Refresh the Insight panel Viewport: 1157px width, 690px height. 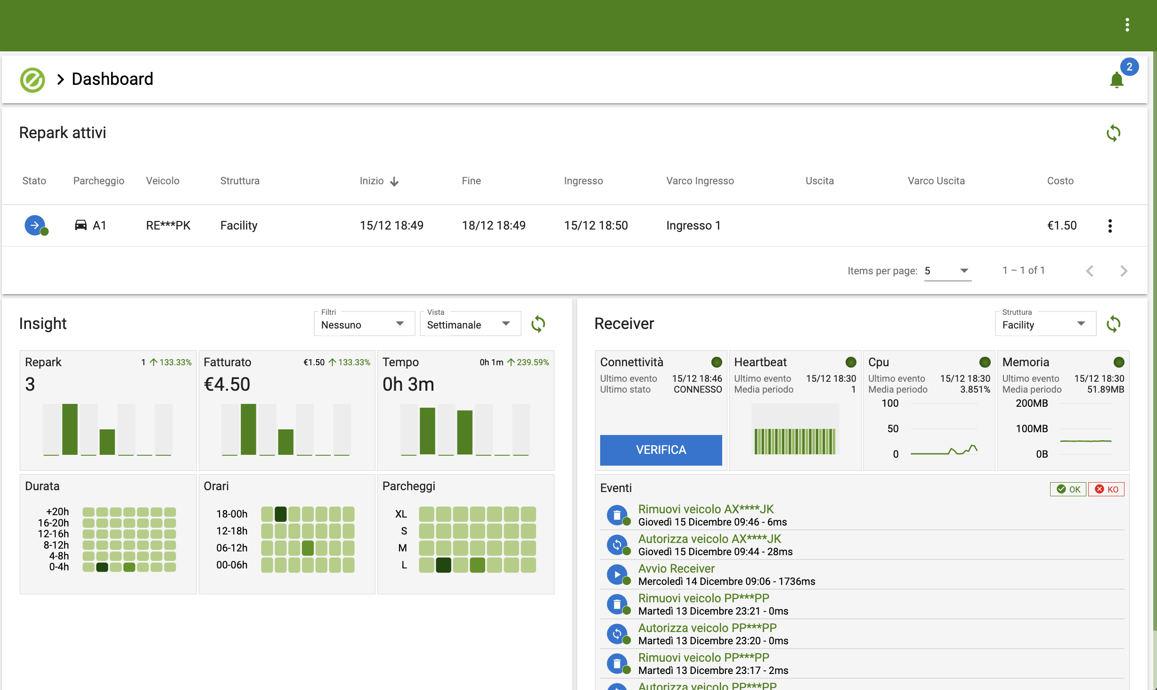538,324
